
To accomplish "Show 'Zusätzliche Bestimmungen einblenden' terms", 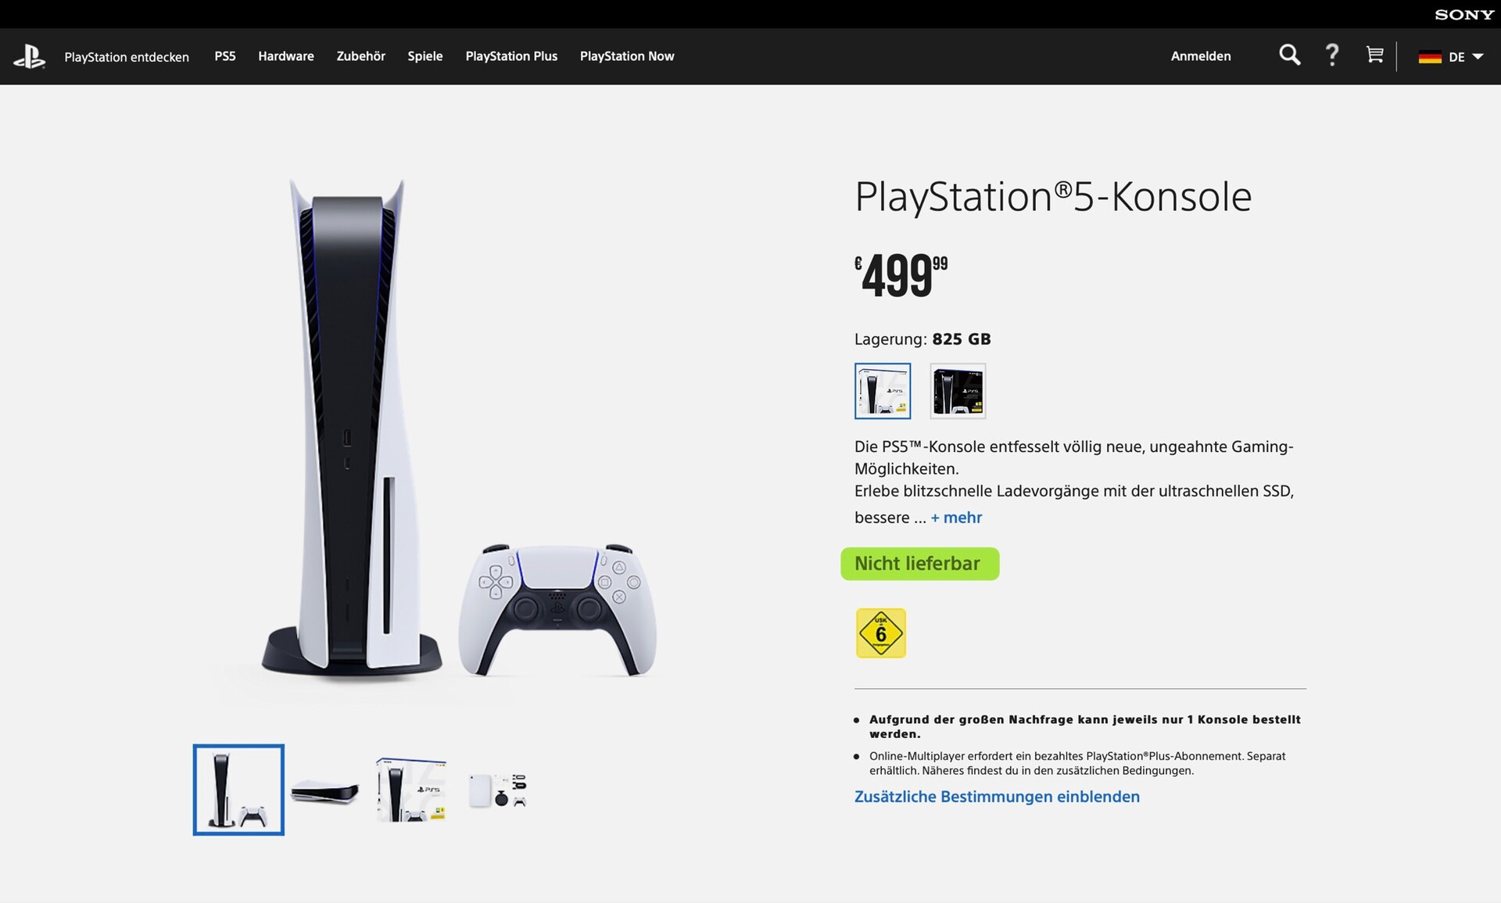I will [x=997, y=797].
